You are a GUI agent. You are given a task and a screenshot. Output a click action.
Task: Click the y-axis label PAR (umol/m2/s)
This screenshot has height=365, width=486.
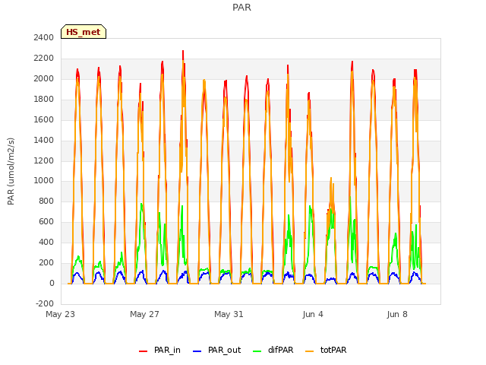tap(11, 171)
